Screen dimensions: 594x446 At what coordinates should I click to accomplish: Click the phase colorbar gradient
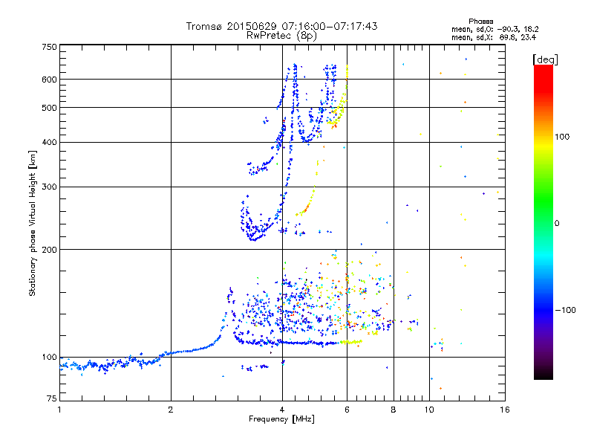pos(544,222)
